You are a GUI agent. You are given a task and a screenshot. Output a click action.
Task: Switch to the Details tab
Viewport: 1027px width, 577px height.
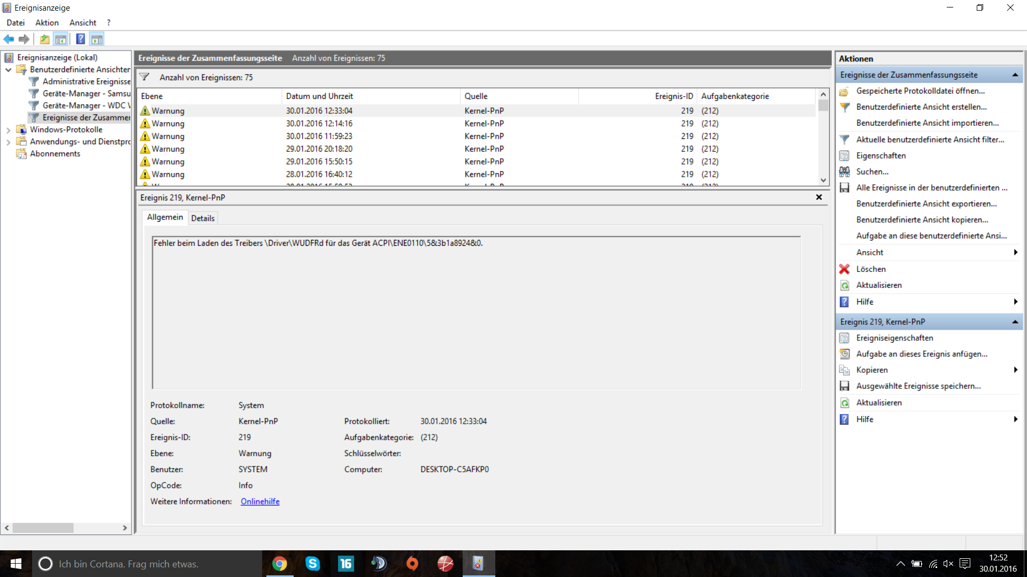tap(203, 218)
